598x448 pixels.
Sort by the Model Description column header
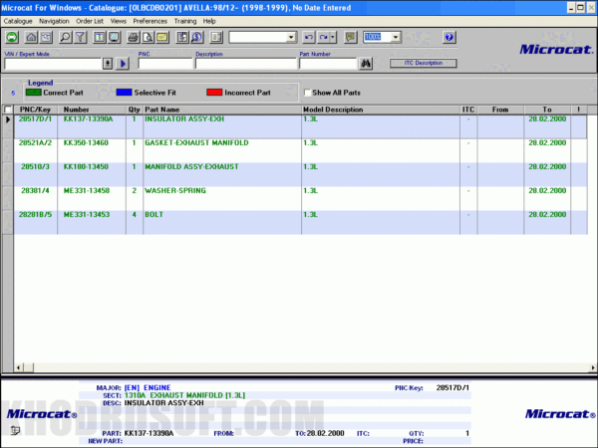381,110
